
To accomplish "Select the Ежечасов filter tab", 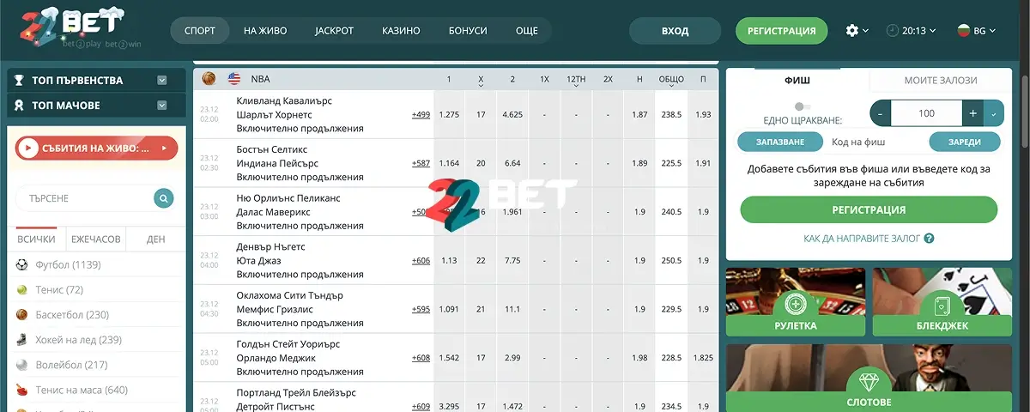I will 96,239.
